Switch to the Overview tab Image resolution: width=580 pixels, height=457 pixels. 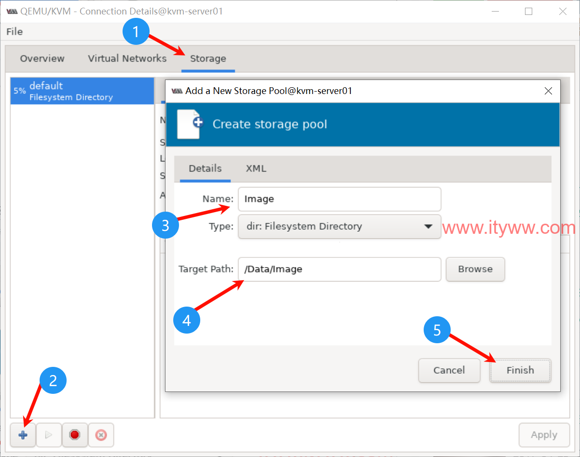coord(42,59)
